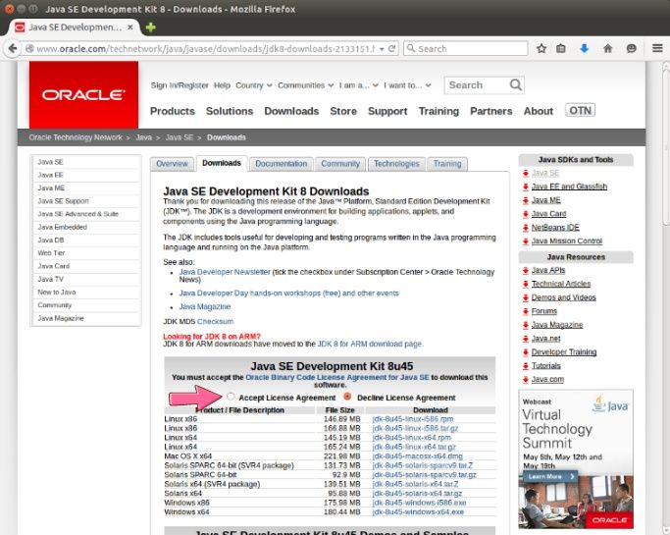Bookmark this page with the star icon
This screenshot has width=670, height=535.
pyautogui.click(x=541, y=48)
